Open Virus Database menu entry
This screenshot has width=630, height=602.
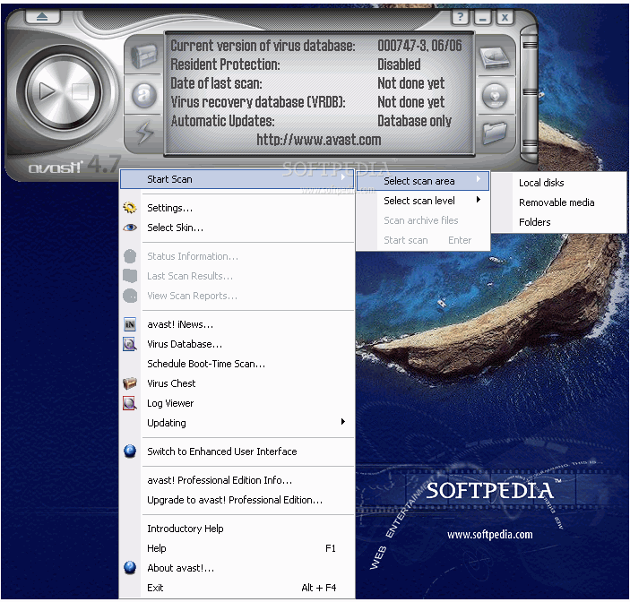pyautogui.click(x=237, y=344)
